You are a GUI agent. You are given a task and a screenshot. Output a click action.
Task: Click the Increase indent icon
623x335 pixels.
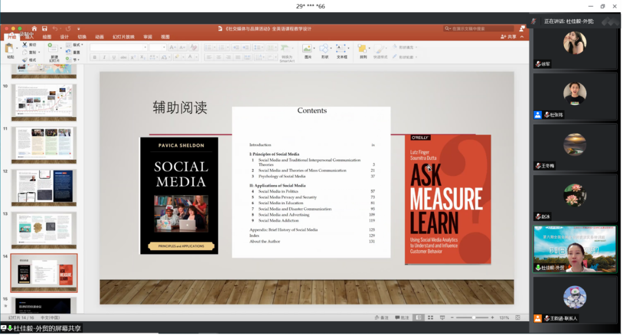click(246, 47)
